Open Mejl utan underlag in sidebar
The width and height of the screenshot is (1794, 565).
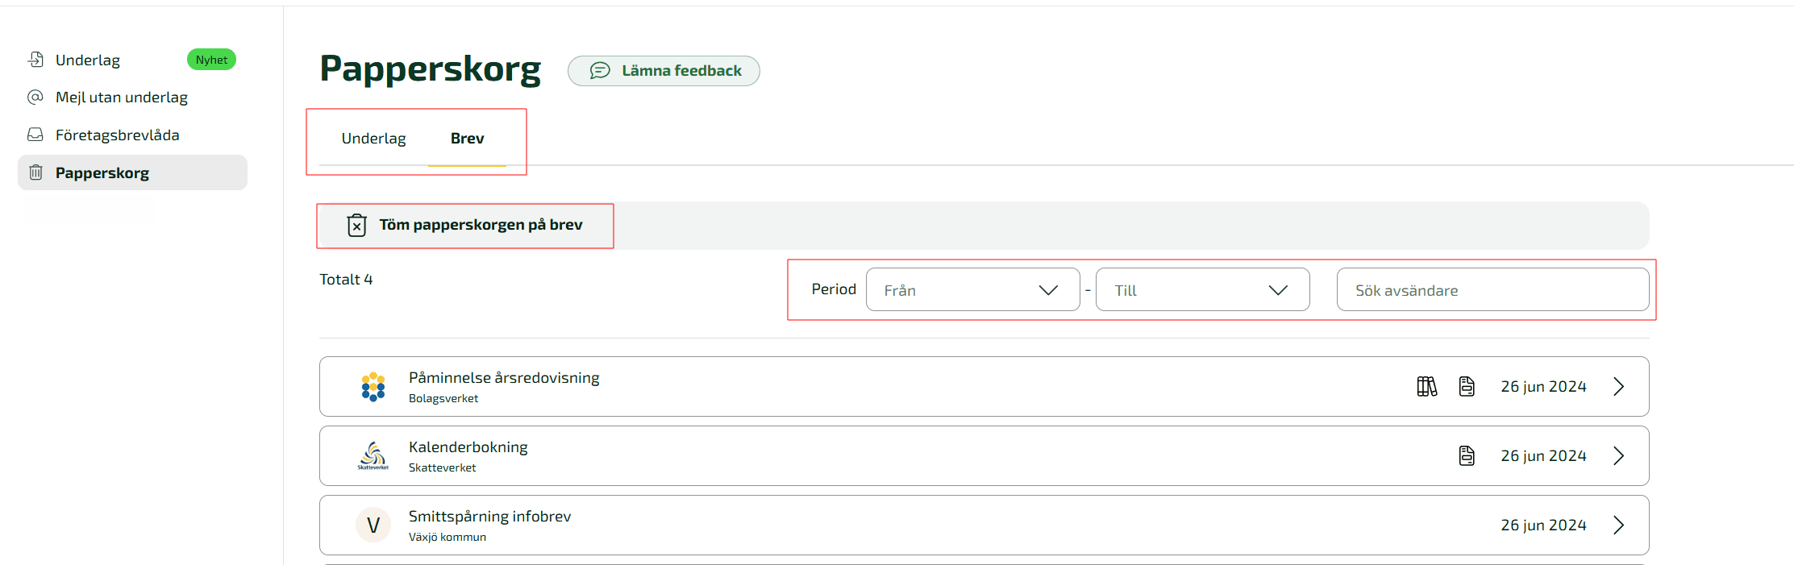pos(122,98)
